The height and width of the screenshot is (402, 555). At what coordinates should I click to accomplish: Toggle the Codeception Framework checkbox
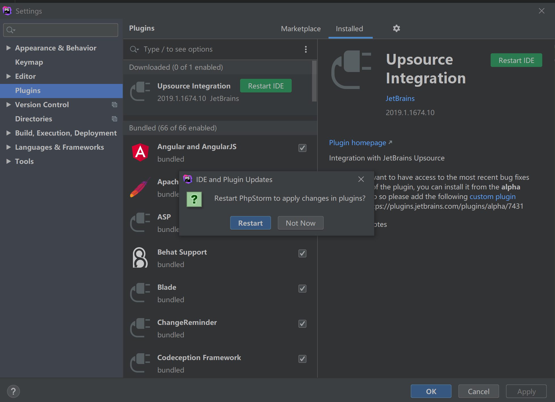[x=302, y=359]
